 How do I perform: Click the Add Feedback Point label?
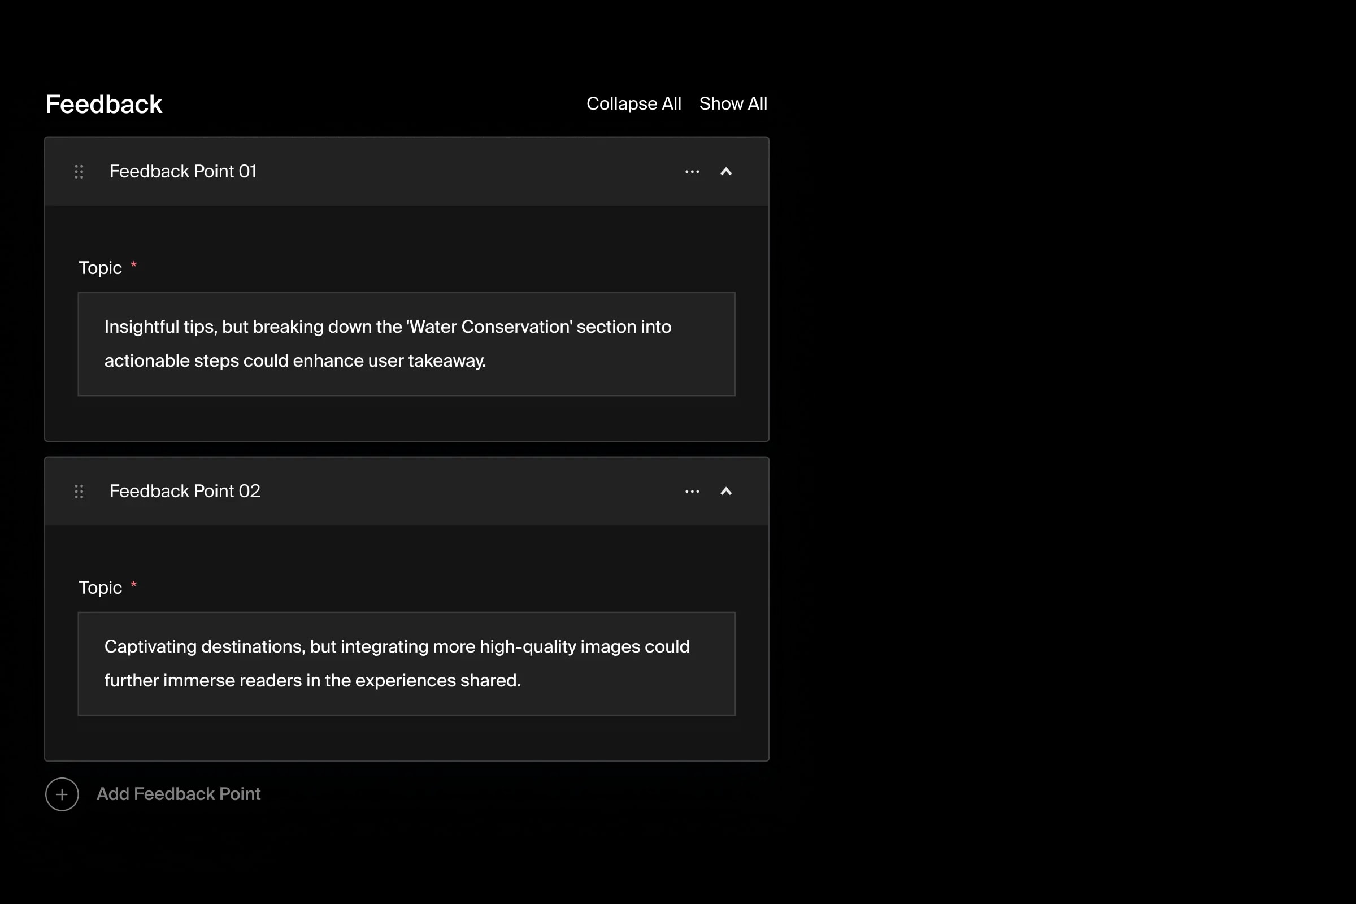(x=178, y=794)
